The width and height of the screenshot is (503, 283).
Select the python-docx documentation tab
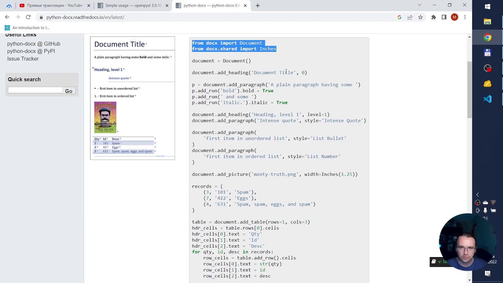(211, 6)
